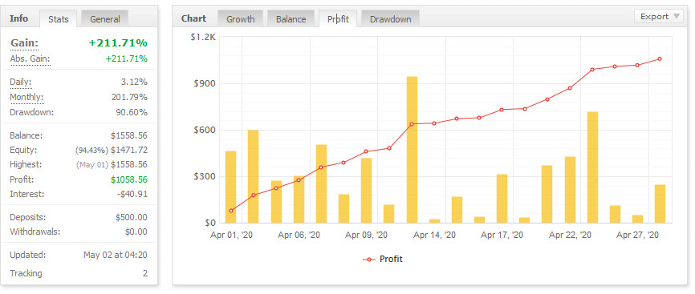This screenshot has width=695, height=294.
Task: Click the $1.2K y-axis label
Action: 203,37
